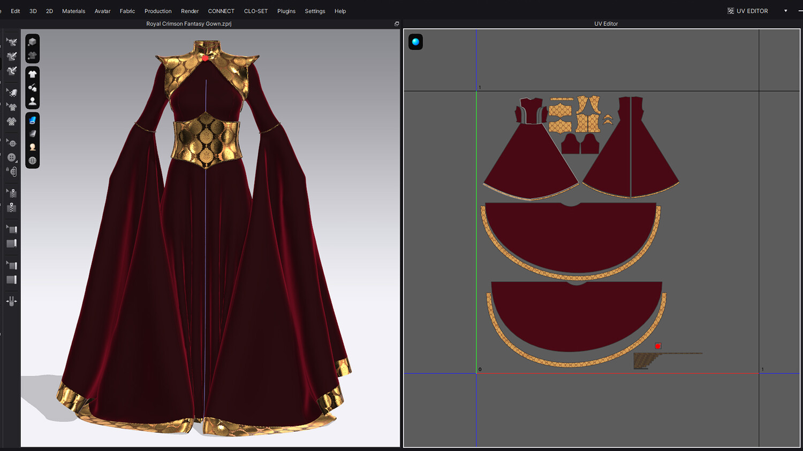Open the Materials menu
This screenshot has width=803, height=451.
tap(74, 11)
